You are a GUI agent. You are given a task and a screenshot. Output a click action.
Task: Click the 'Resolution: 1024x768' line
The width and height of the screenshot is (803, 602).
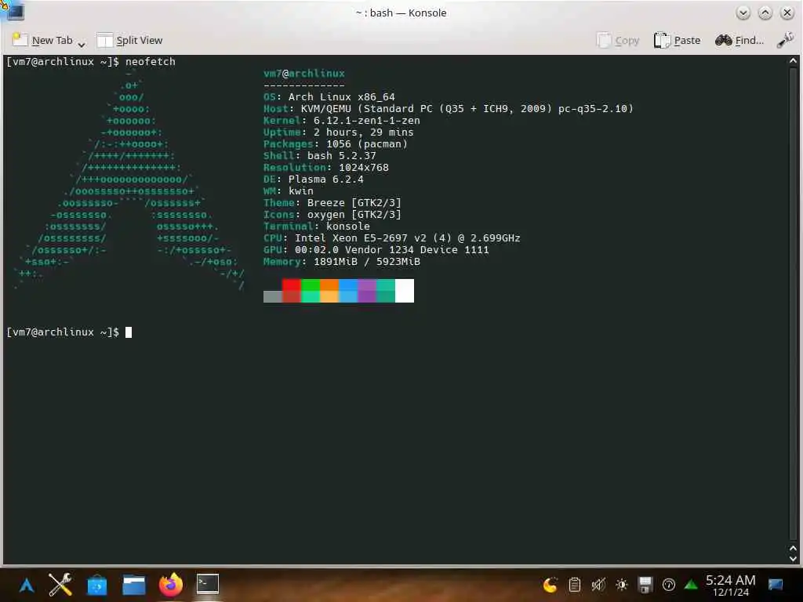tap(326, 168)
